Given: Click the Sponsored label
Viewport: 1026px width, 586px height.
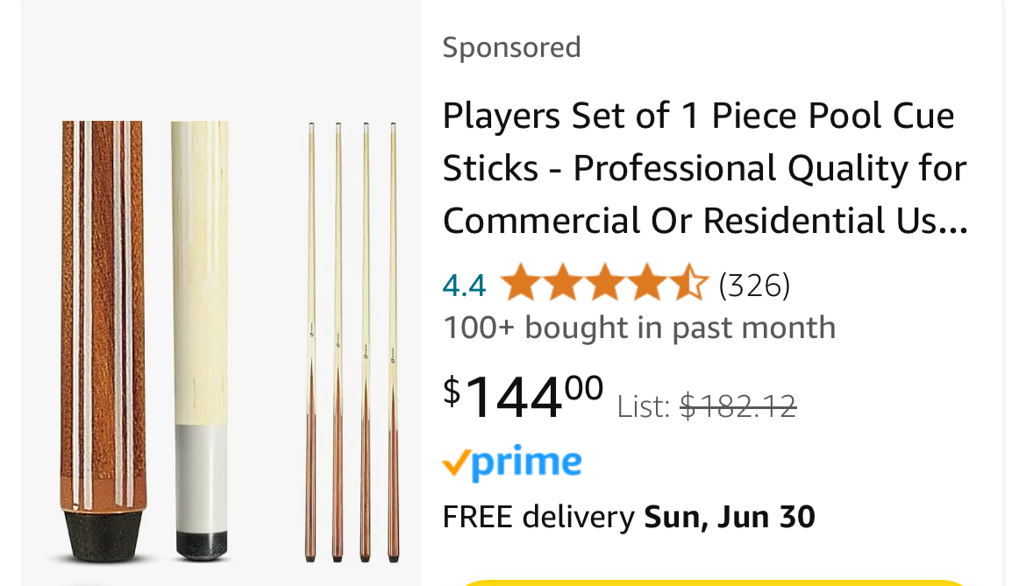Looking at the screenshot, I should click(511, 47).
